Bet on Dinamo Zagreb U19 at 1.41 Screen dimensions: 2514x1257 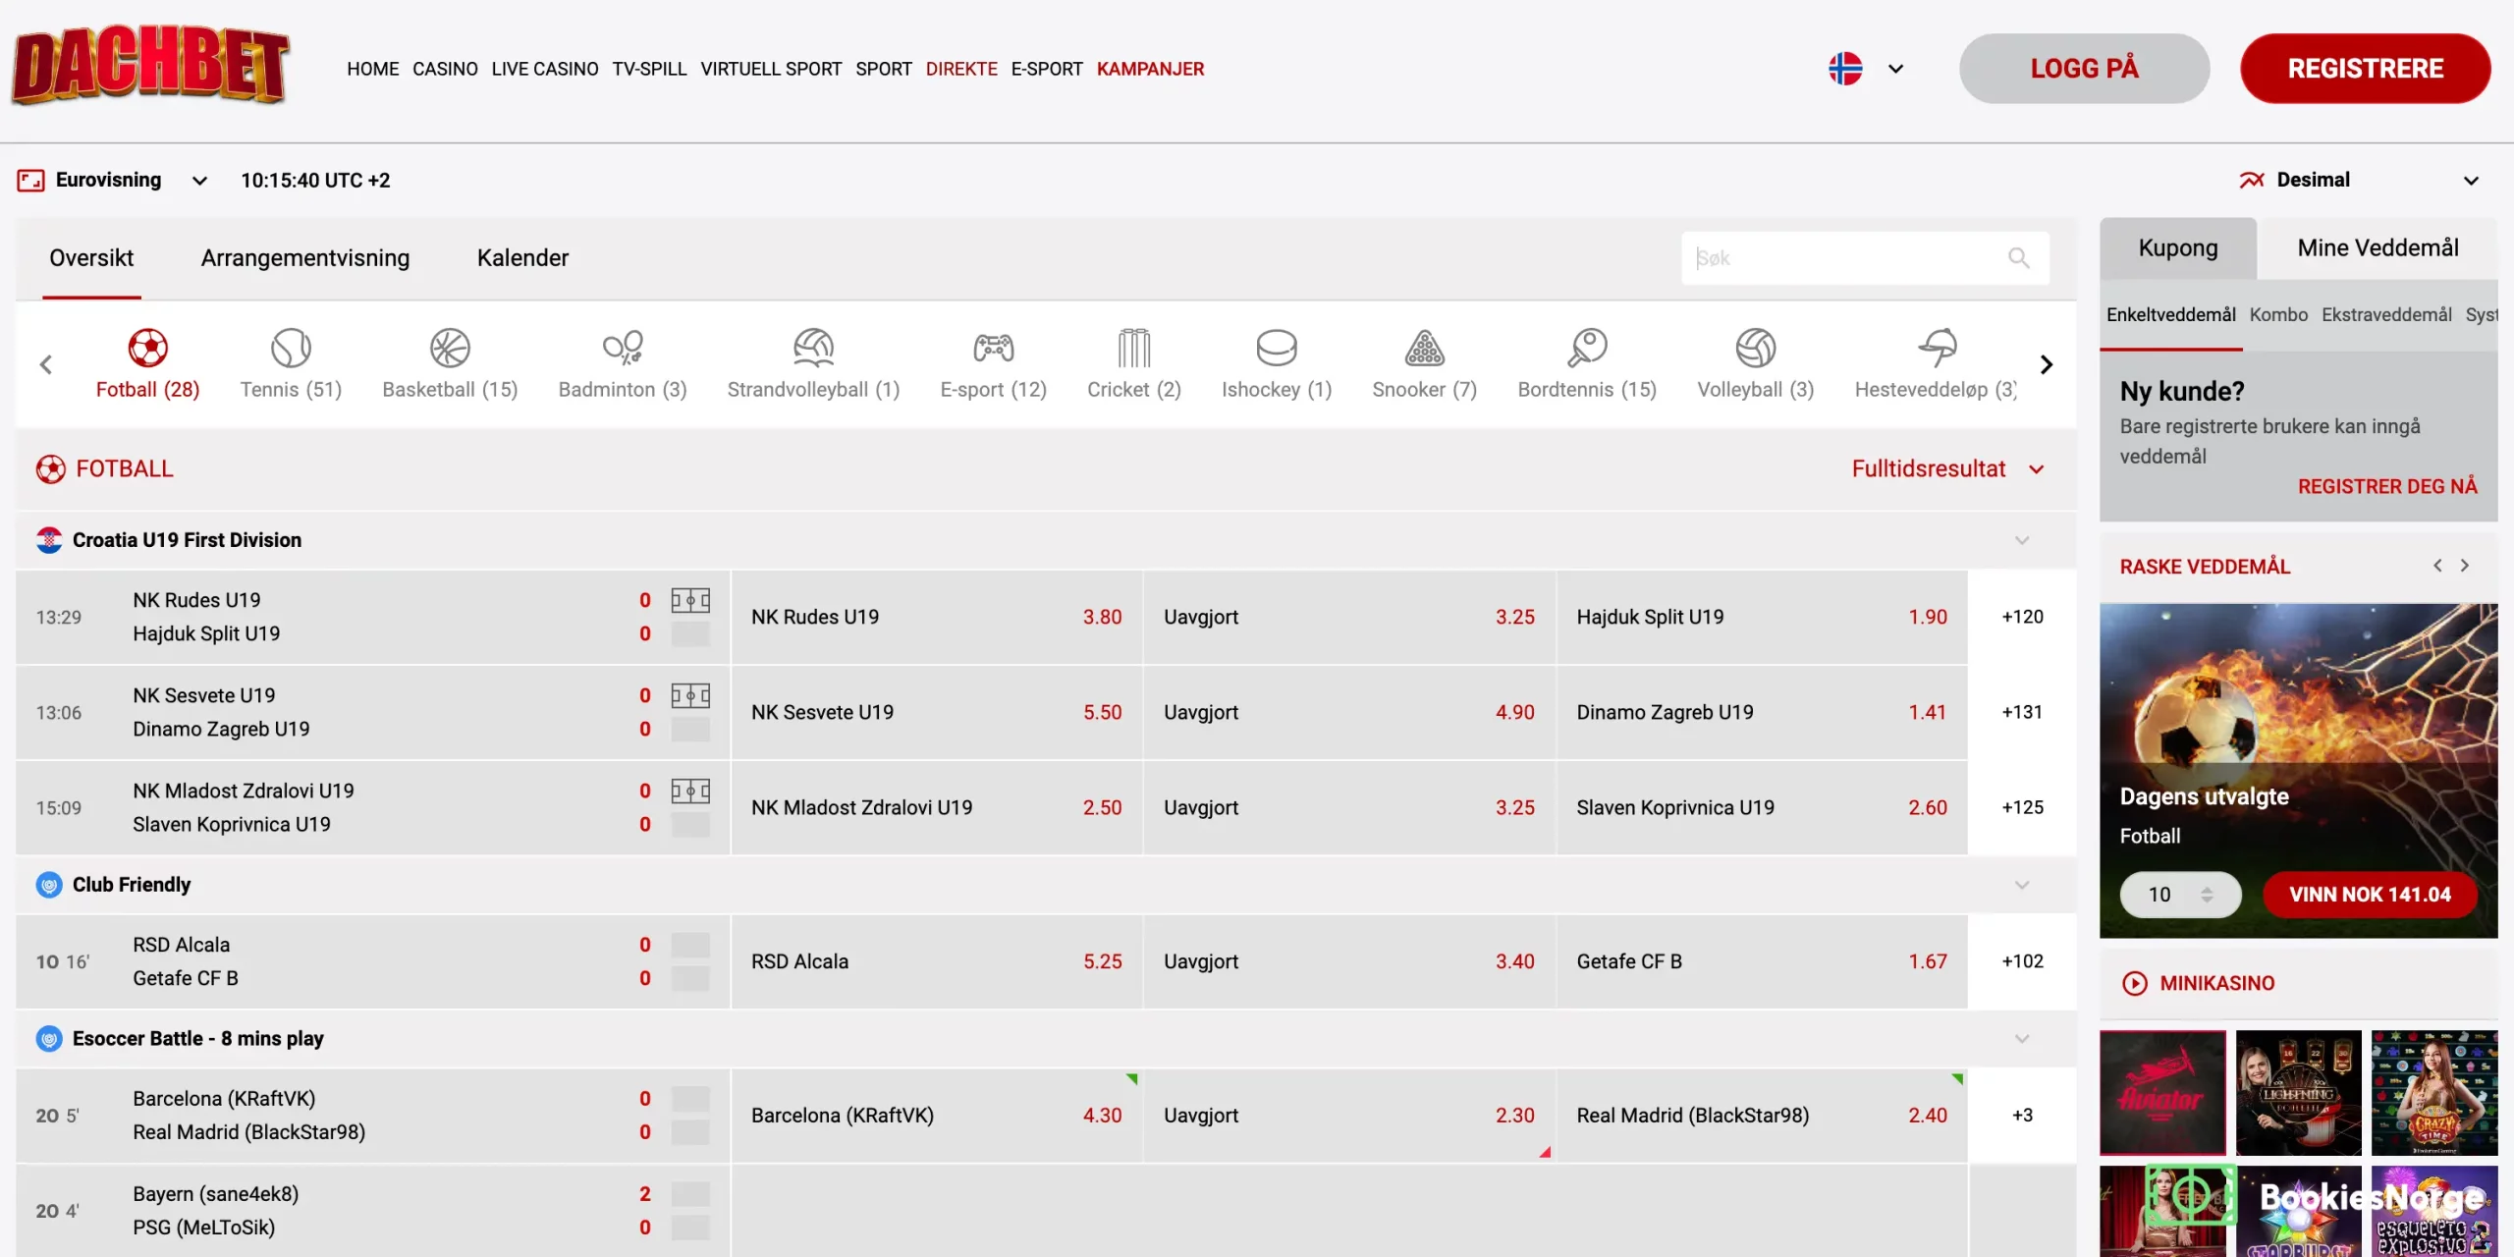click(x=1762, y=712)
